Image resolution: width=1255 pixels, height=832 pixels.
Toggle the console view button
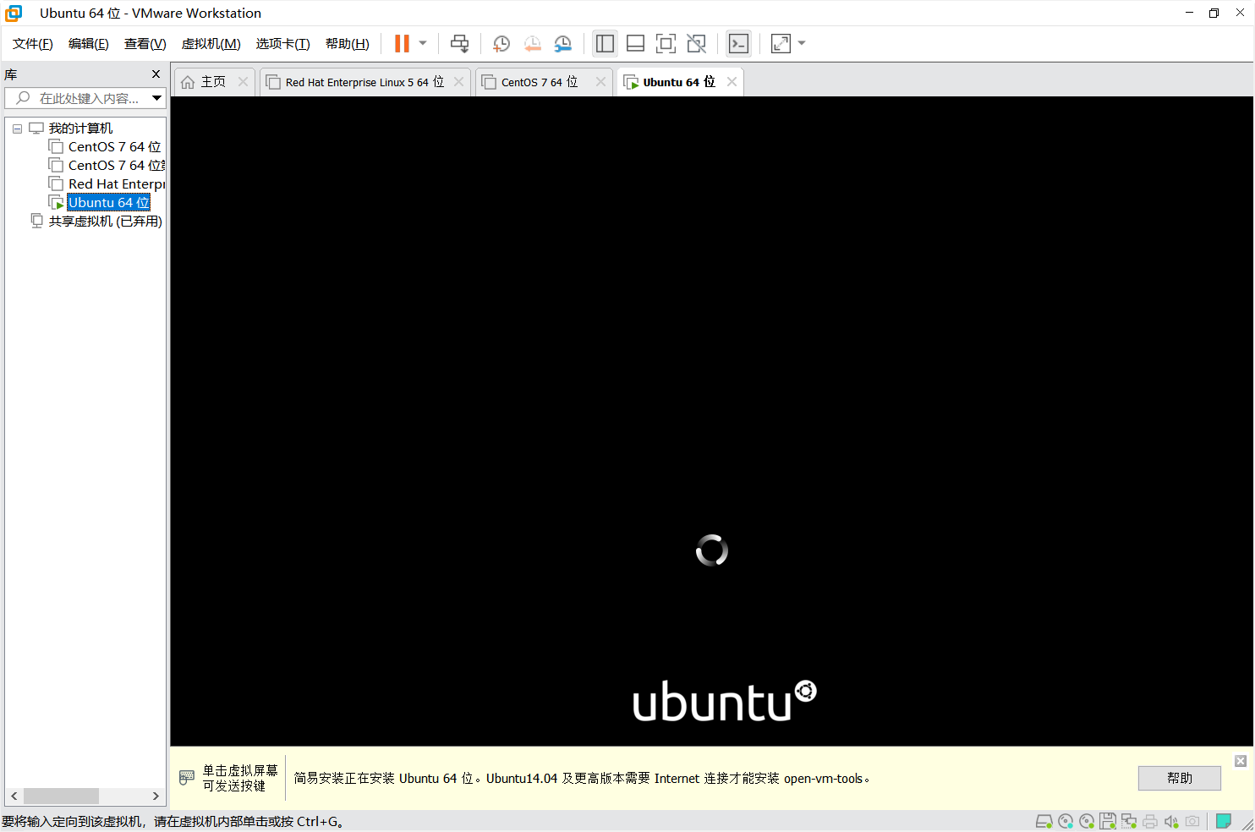coord(738,43)
